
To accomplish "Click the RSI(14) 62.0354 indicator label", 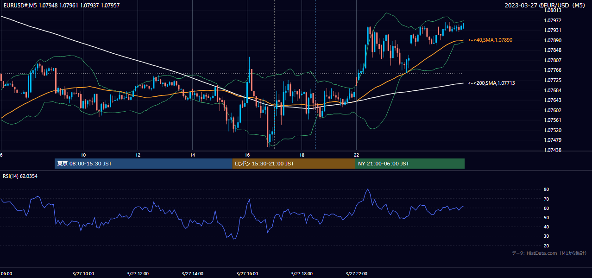I will click(20, 176).
